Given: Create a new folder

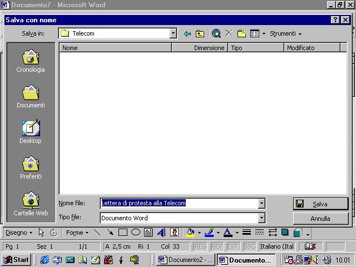Looking at the screenshot, I should pos(242,33).
